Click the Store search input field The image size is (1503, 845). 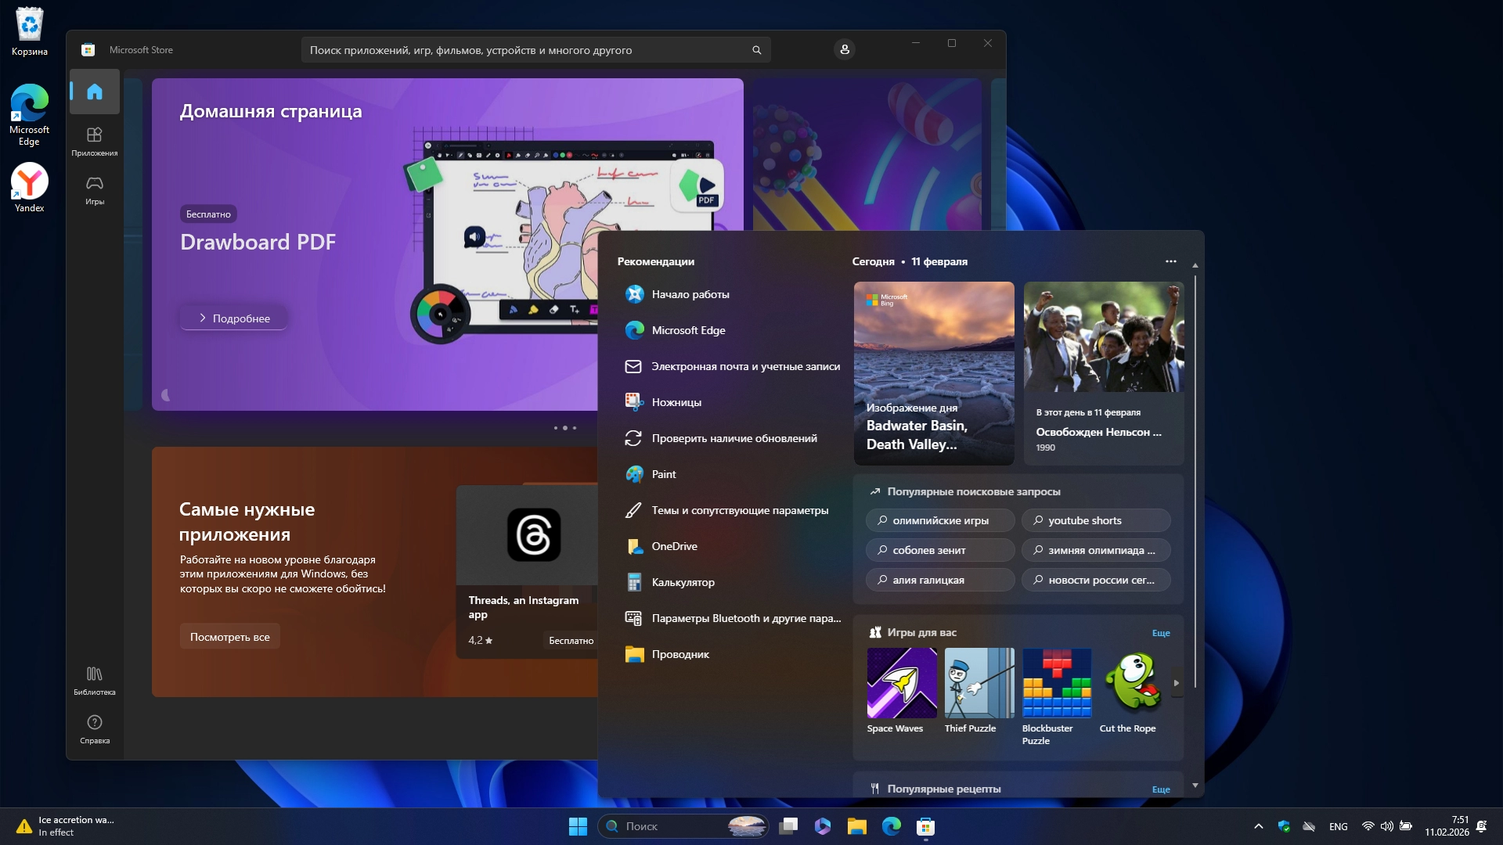coord(524,50)
